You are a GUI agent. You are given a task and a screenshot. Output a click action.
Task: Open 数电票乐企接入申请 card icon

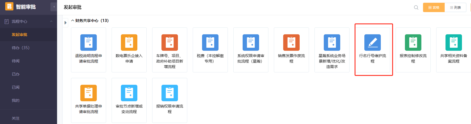(x=129, y=43)
